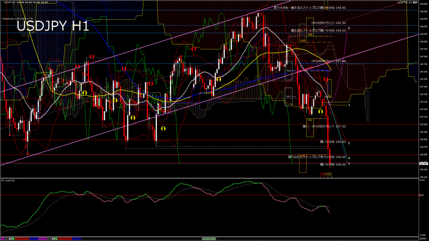The image size is (429, 241).
Task: Select the YDO level marker box
Action: (289, 71)
